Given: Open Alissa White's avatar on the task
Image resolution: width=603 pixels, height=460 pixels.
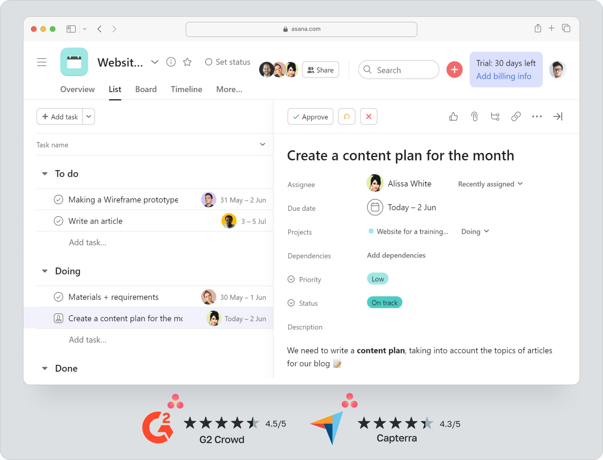Looking at the screenshot, I should [x=375, y=183].
